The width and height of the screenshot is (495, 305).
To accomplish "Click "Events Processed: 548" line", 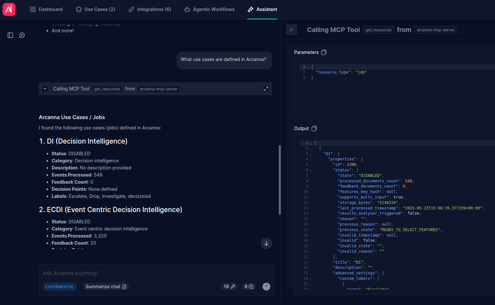I will [77, 175].
